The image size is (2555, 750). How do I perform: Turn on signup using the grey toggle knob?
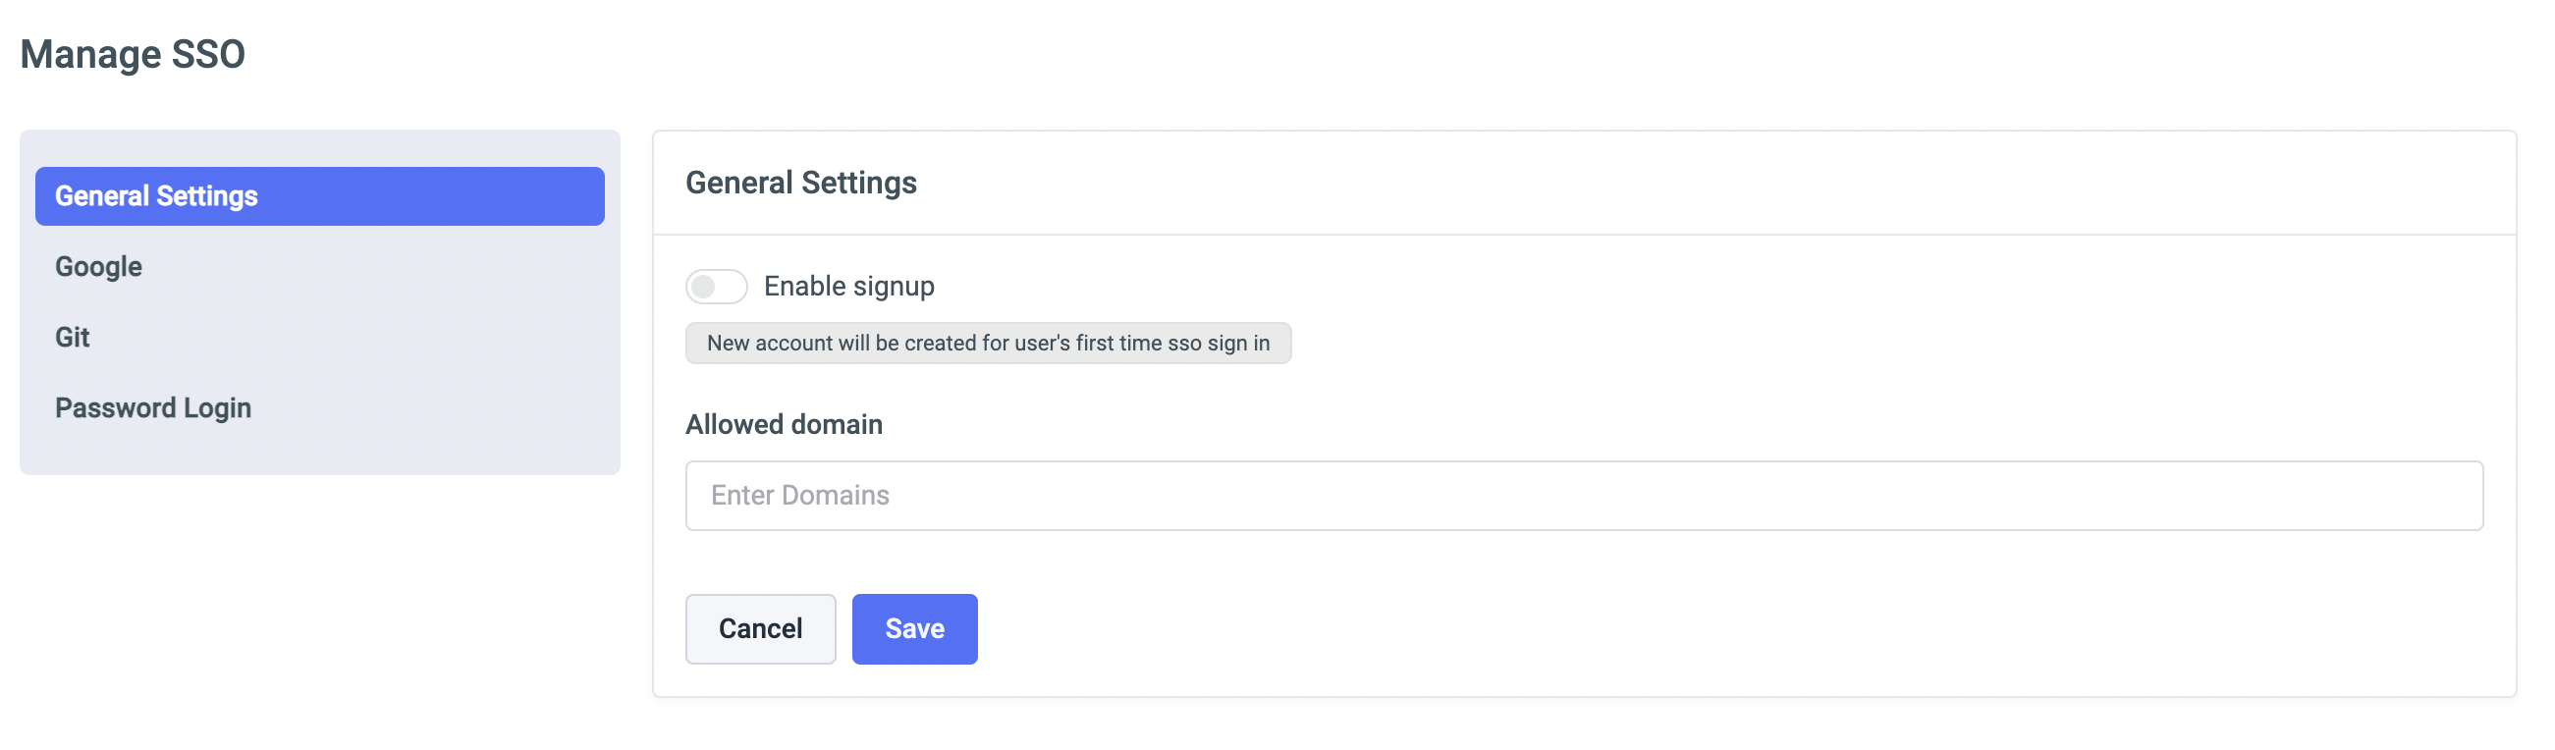[x=704, y=287]
